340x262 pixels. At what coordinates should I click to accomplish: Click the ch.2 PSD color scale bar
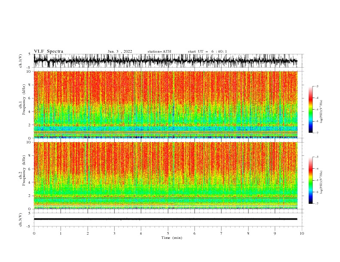point(310,180)
